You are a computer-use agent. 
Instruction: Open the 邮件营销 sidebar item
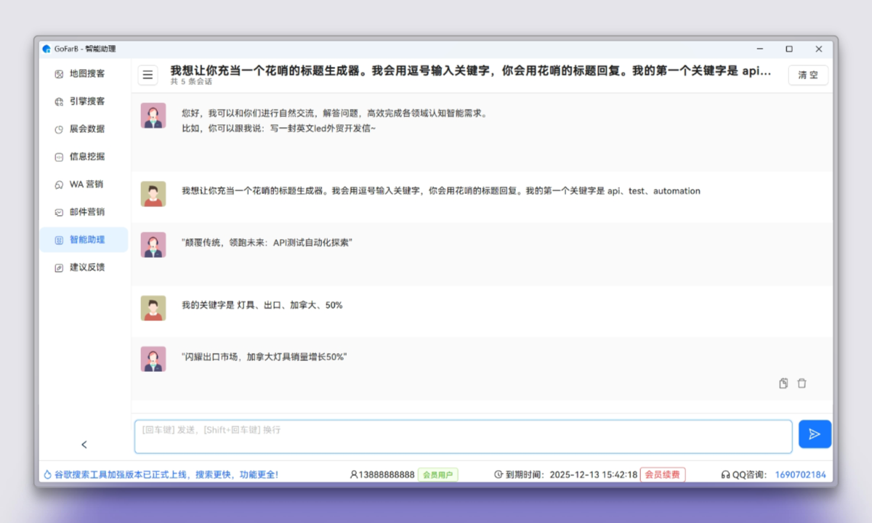(84, 212)
